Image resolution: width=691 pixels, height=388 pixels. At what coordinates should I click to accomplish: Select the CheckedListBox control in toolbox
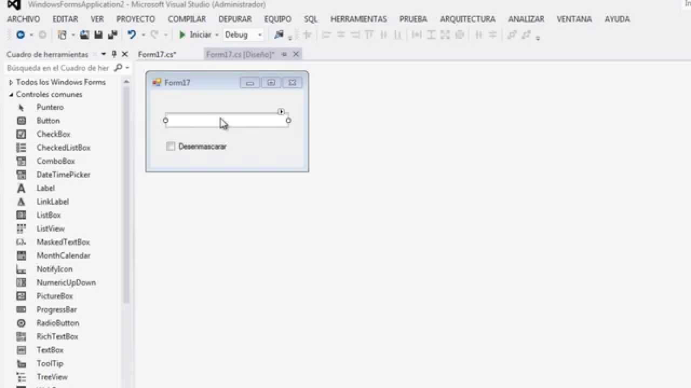click(x=63, y=148)
